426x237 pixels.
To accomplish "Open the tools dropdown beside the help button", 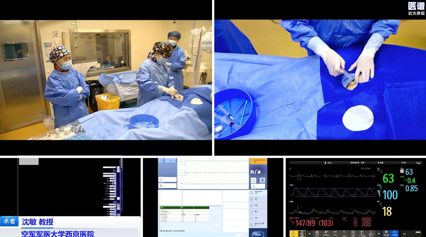I will (171, 161).
